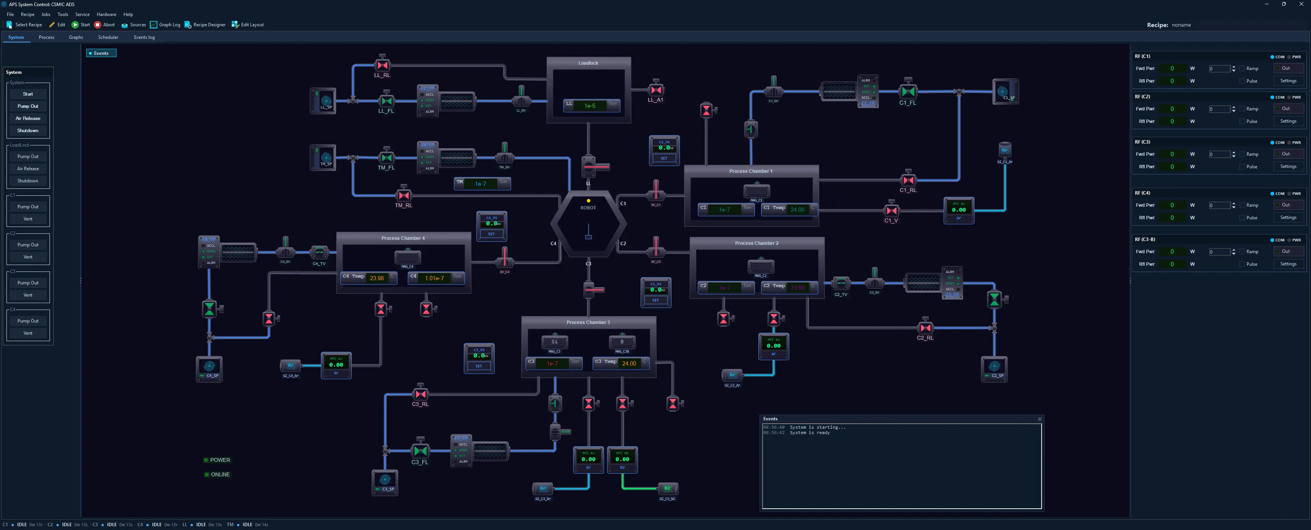Toggle the Events indicator button
Screen dimensions: 1311x530
101,53
